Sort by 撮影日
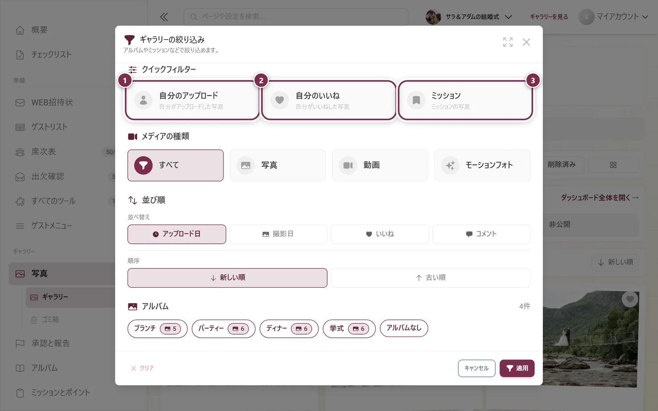The width and height of the screenshot is (658, 411). 278,234
